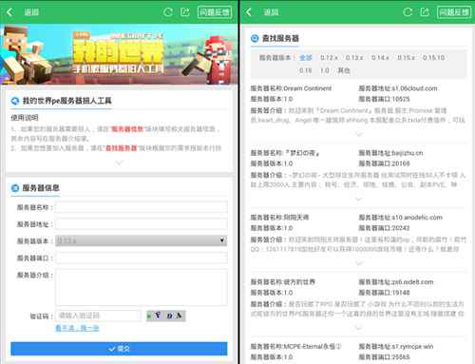Click the icon beside 服务器信息 heading
The width and height of the screenshot is (475, 364).
[x=15, y=188]
